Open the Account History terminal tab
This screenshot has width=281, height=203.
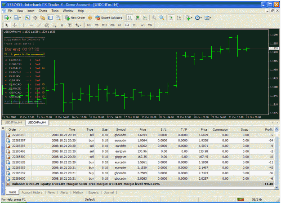coord(32,192)
